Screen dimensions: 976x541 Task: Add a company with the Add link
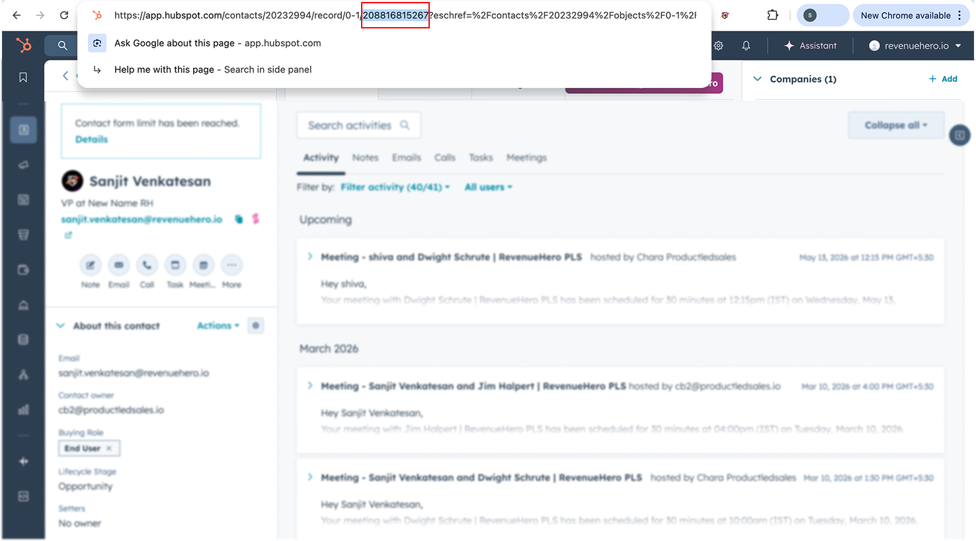pyautogui.click(x=944, y=78)
